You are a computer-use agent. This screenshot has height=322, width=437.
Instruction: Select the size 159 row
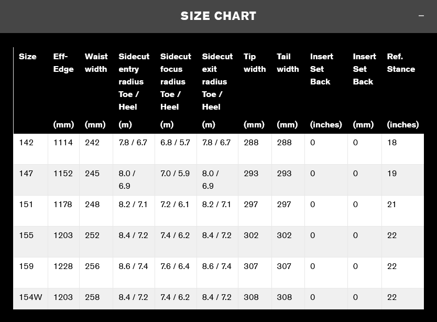pyautogui.click(x=26, y=266)
